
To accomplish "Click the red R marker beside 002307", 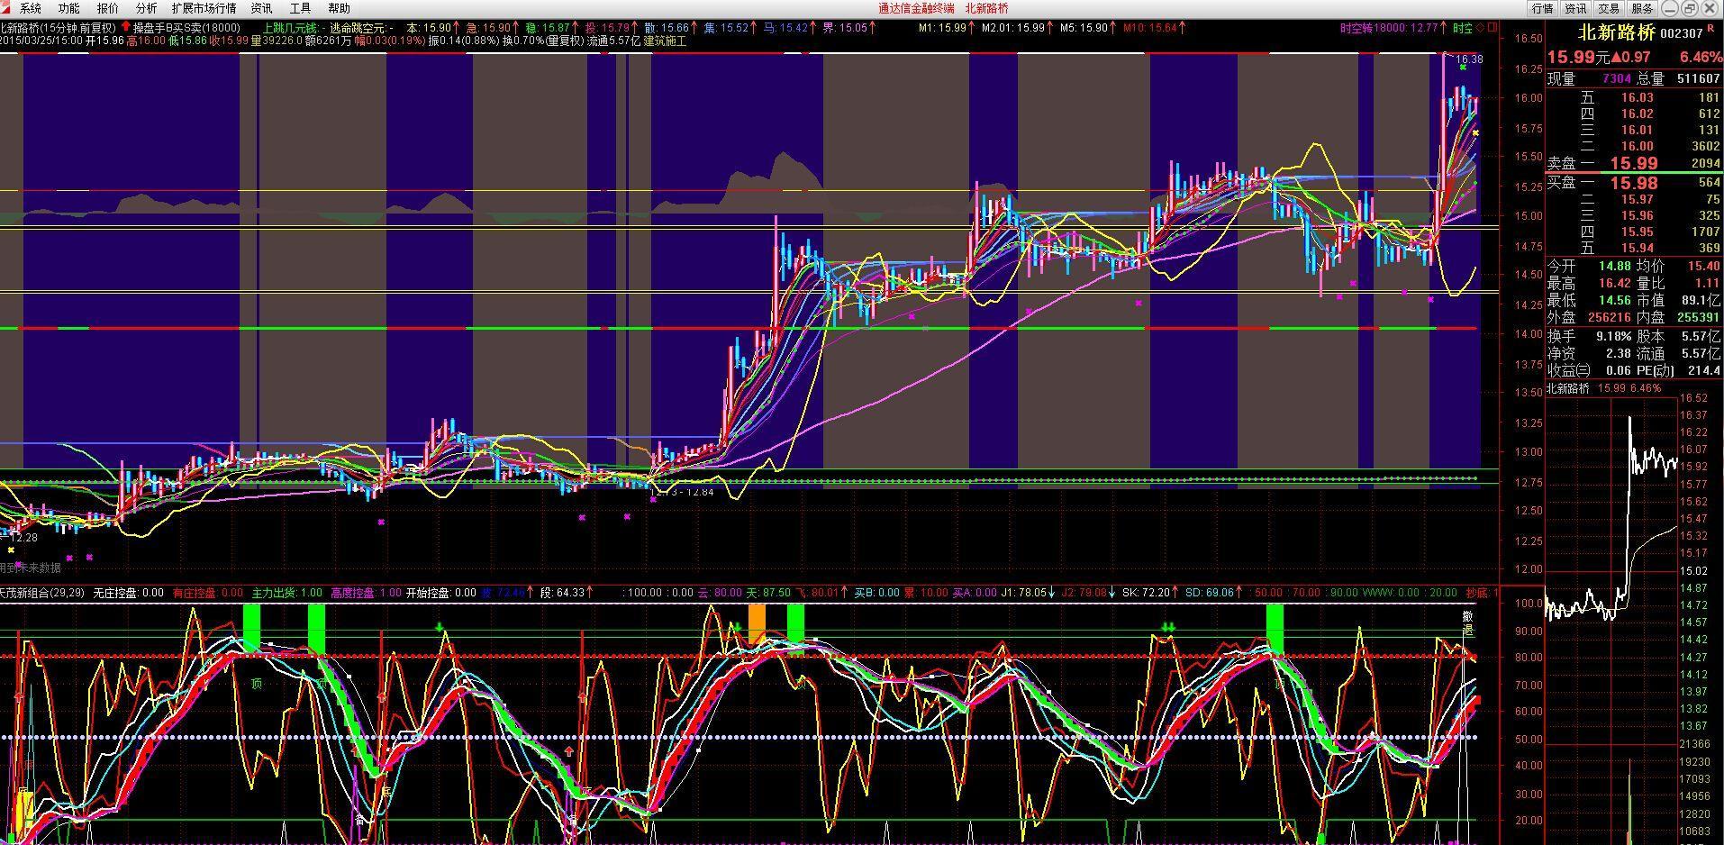I will coord(1710,30).
